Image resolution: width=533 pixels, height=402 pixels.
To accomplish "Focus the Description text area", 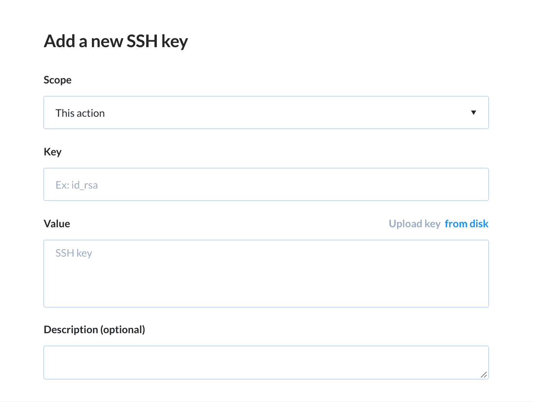I will (x=266, y=363).
